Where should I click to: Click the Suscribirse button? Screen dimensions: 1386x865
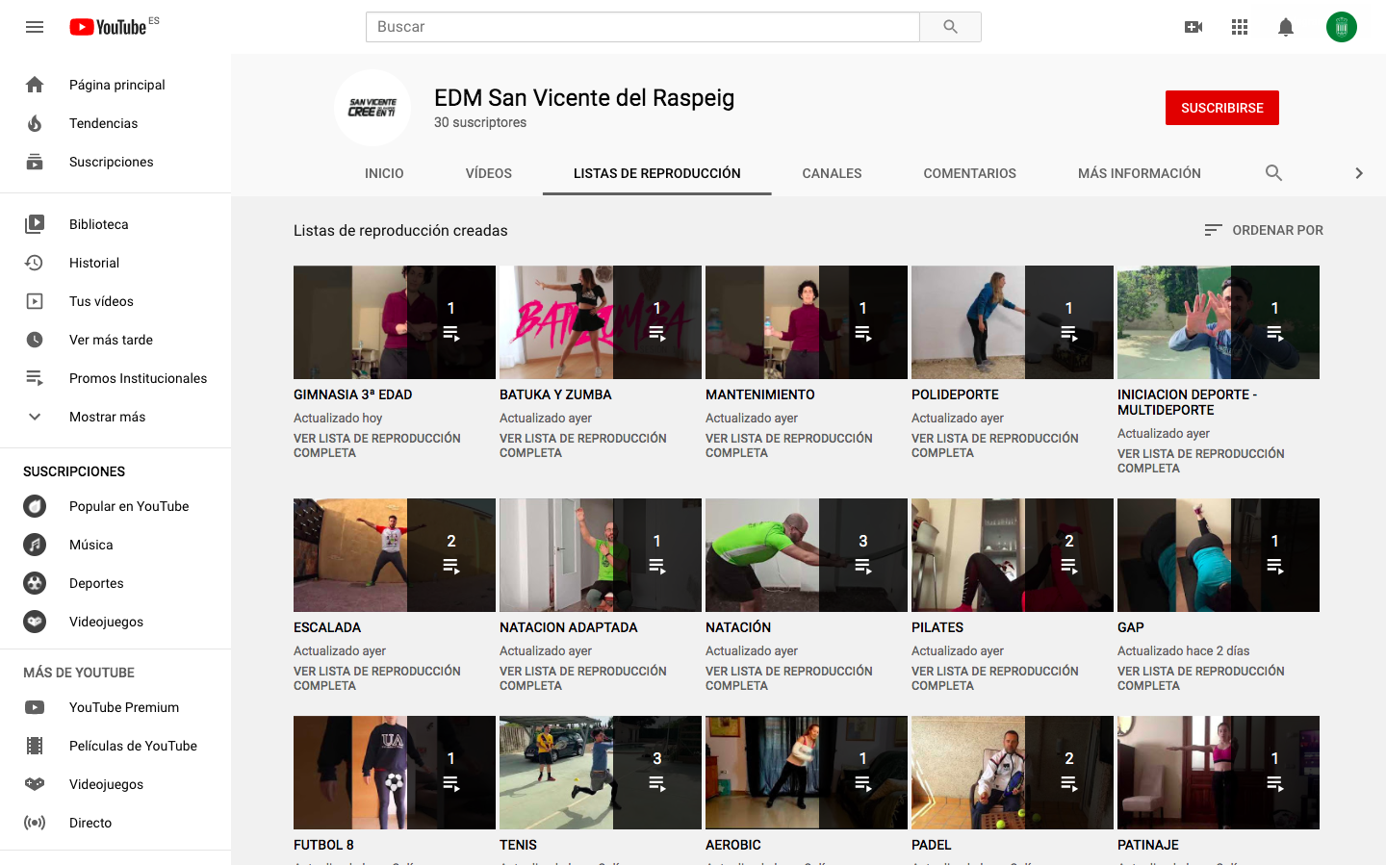click(x=1222, y=108)
